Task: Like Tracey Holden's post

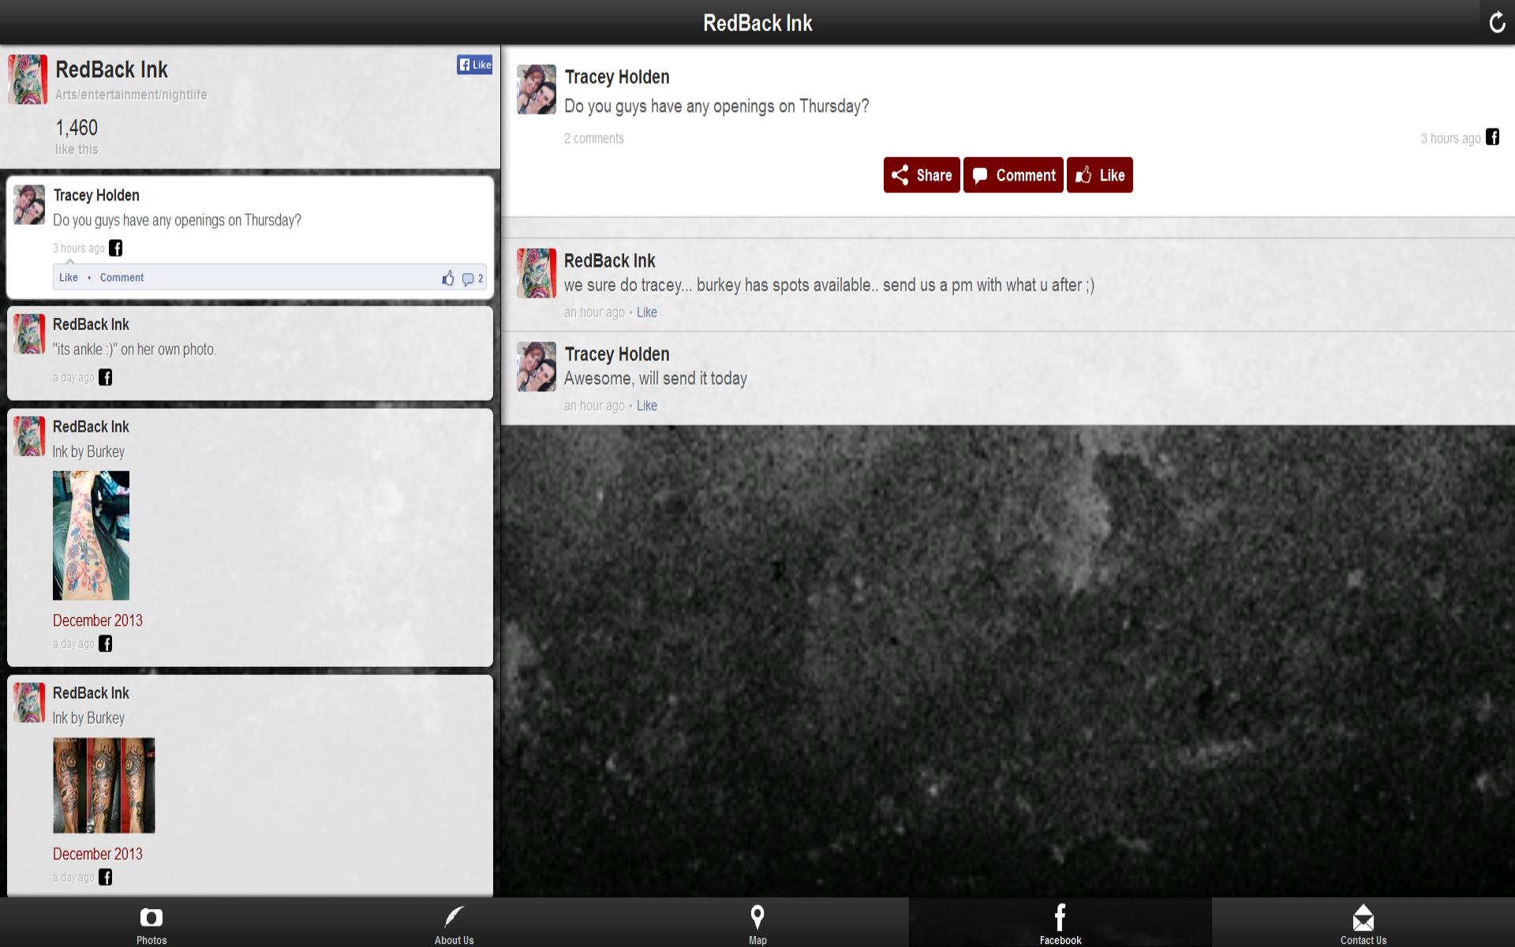Action: (1099, 175)
